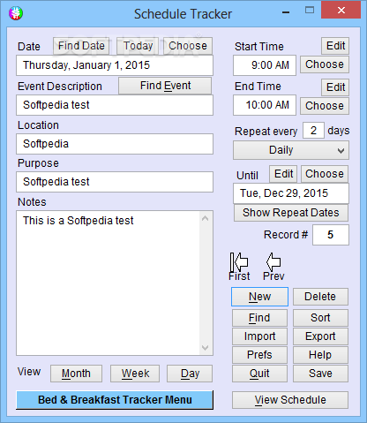Click the End Time field 10:00 AM
This screenshot has height=423, width=367.
coord(265,105)
